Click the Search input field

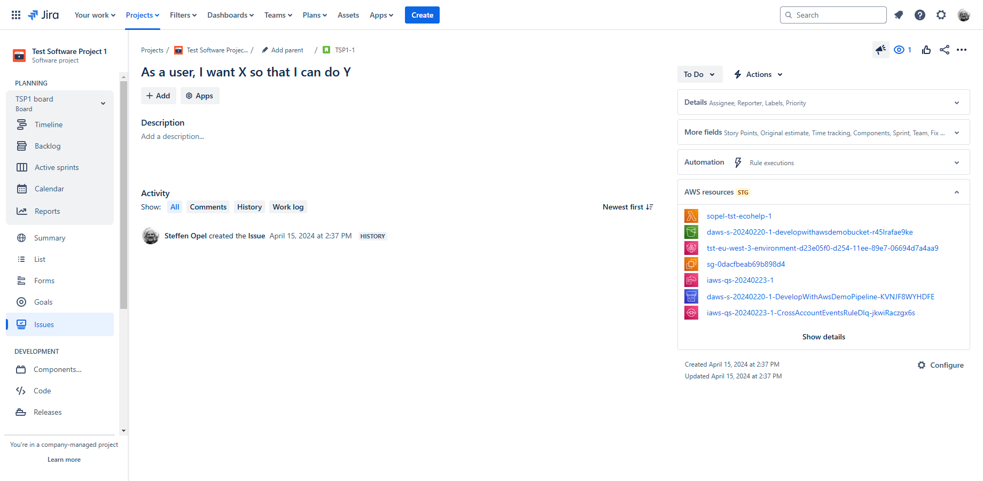click(x=833, y=15)
